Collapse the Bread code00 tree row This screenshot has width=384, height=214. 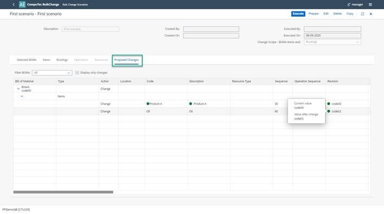(x=18, y=89)
